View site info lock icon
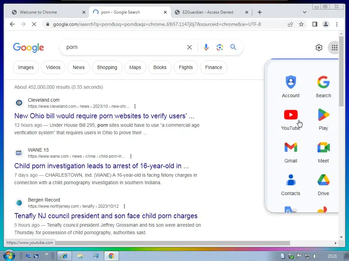 pyautogui.click(x=47, y=24)
